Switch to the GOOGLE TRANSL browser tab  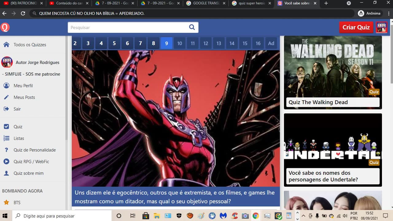(206, 3)
